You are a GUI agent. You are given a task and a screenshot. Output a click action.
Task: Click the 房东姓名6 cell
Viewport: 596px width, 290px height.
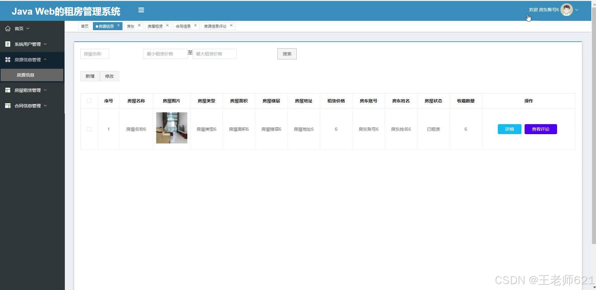401,129
